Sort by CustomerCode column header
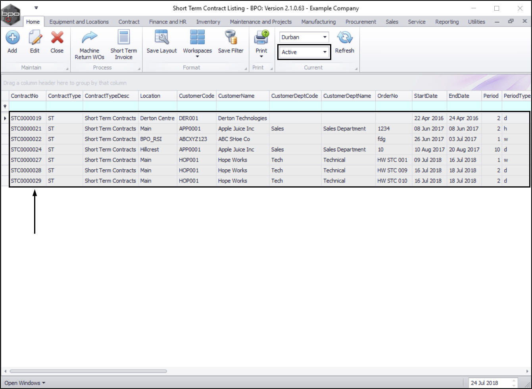The height and width of the screenshot is (389, 532). (x=197, y=96)
